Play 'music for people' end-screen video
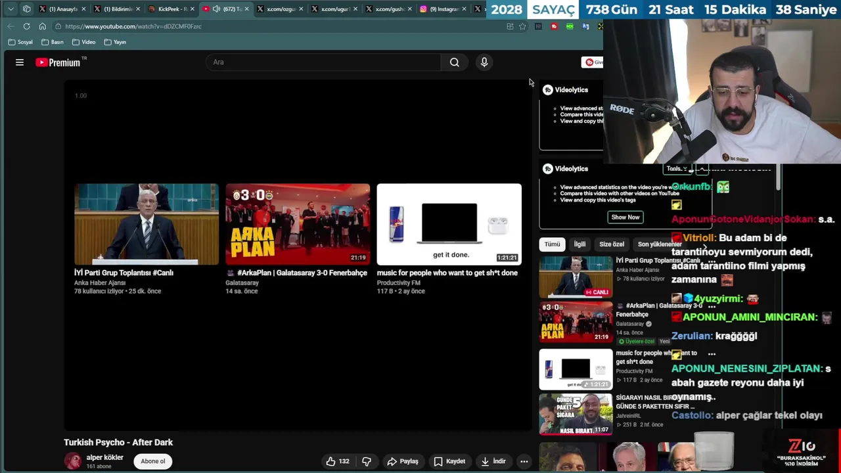 [449, 224]
